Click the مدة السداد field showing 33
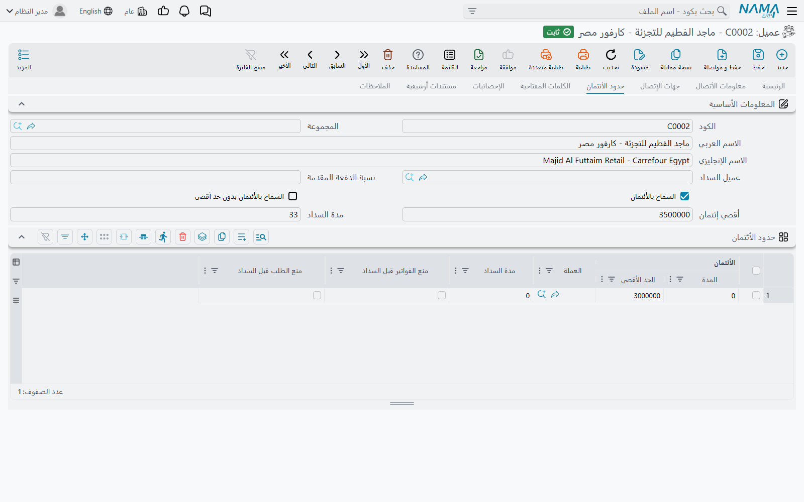Image resolution: width=804 pixels, height=502 pixels. point(155,214)
